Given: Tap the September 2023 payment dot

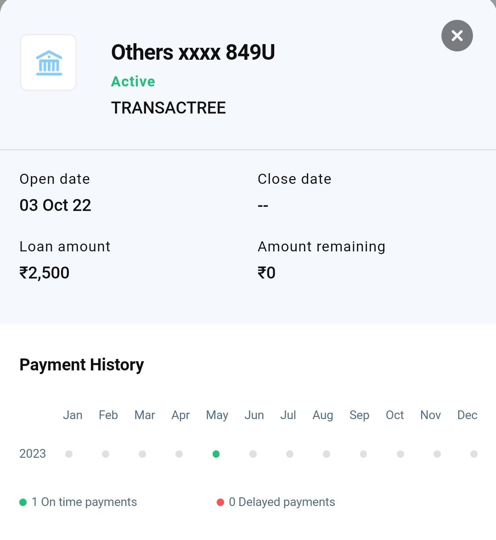Looking at the screenshot, I should pos(363,454).
